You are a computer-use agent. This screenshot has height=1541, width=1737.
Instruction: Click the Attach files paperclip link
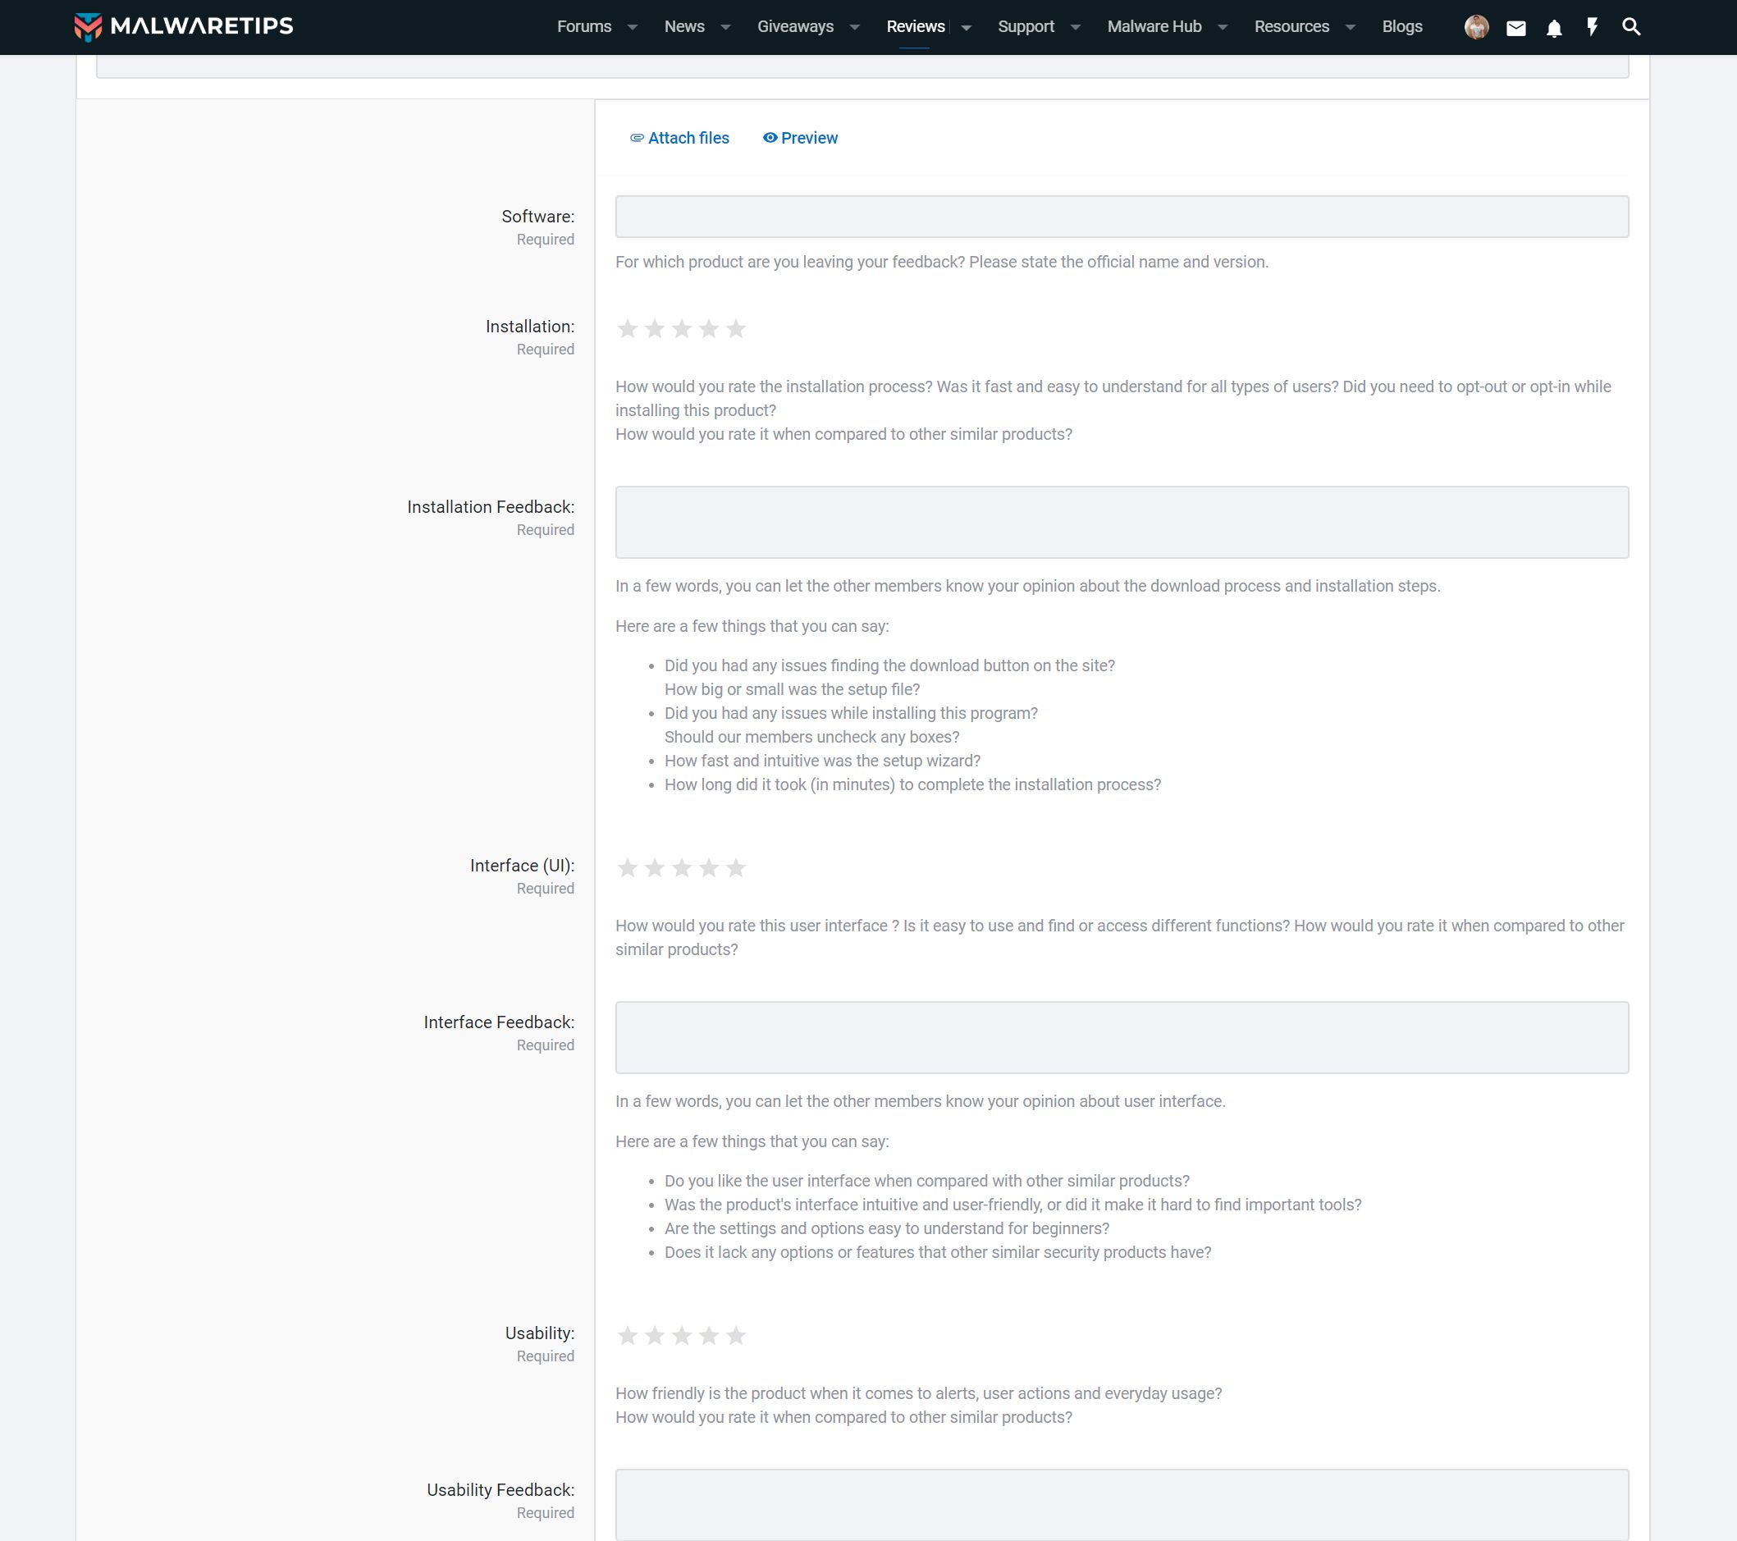[679, 138]
